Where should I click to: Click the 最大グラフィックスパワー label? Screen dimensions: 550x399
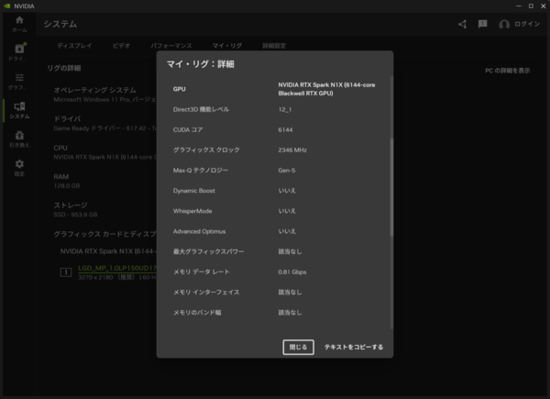pos(208,251)
